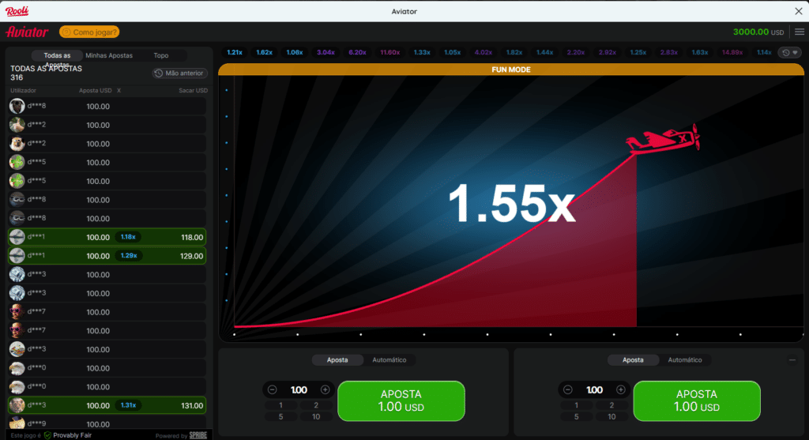Increase bet amount in the first bet panel
The height and width of the screenshot is (440, 809).
(325, 390)
